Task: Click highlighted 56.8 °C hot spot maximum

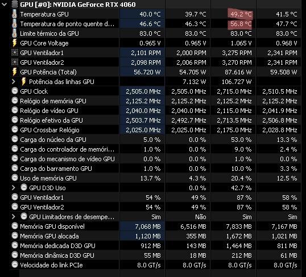Action: [239, 24]
